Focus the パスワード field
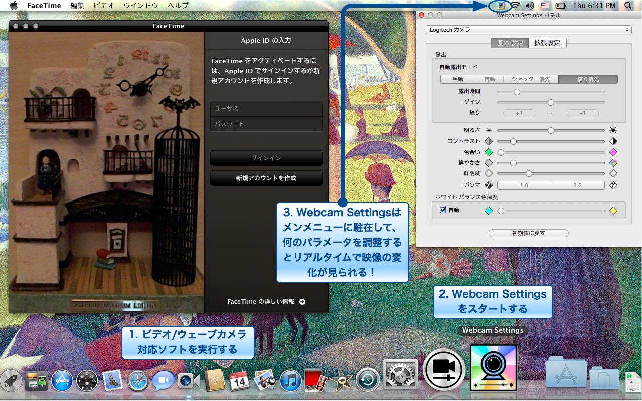The image size is (642, 401). pos(266,124)
